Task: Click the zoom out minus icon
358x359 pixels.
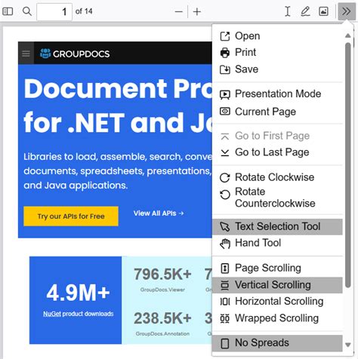Action: point(178,11)
